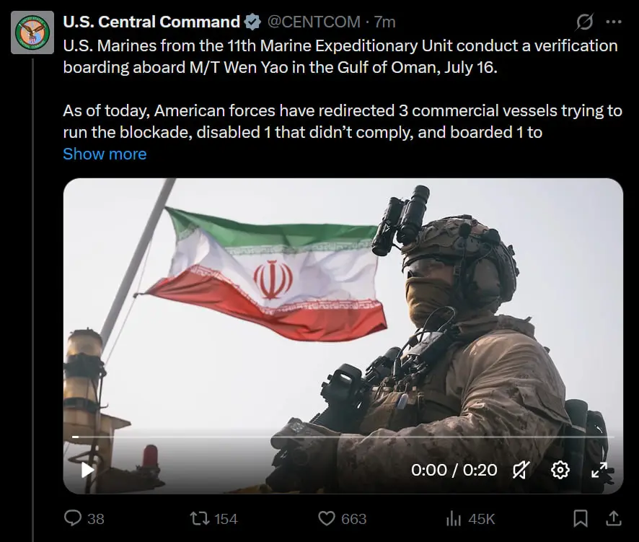View post analytics bar chart icon

click(453, 519)
